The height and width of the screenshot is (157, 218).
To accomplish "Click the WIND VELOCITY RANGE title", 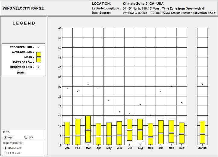I will 23,8.
